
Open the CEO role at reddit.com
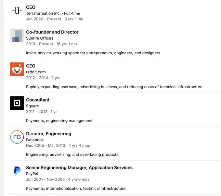(x=31, y=66)
